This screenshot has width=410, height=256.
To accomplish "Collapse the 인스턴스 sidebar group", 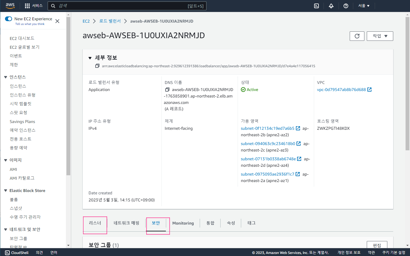I will point(6,77).
